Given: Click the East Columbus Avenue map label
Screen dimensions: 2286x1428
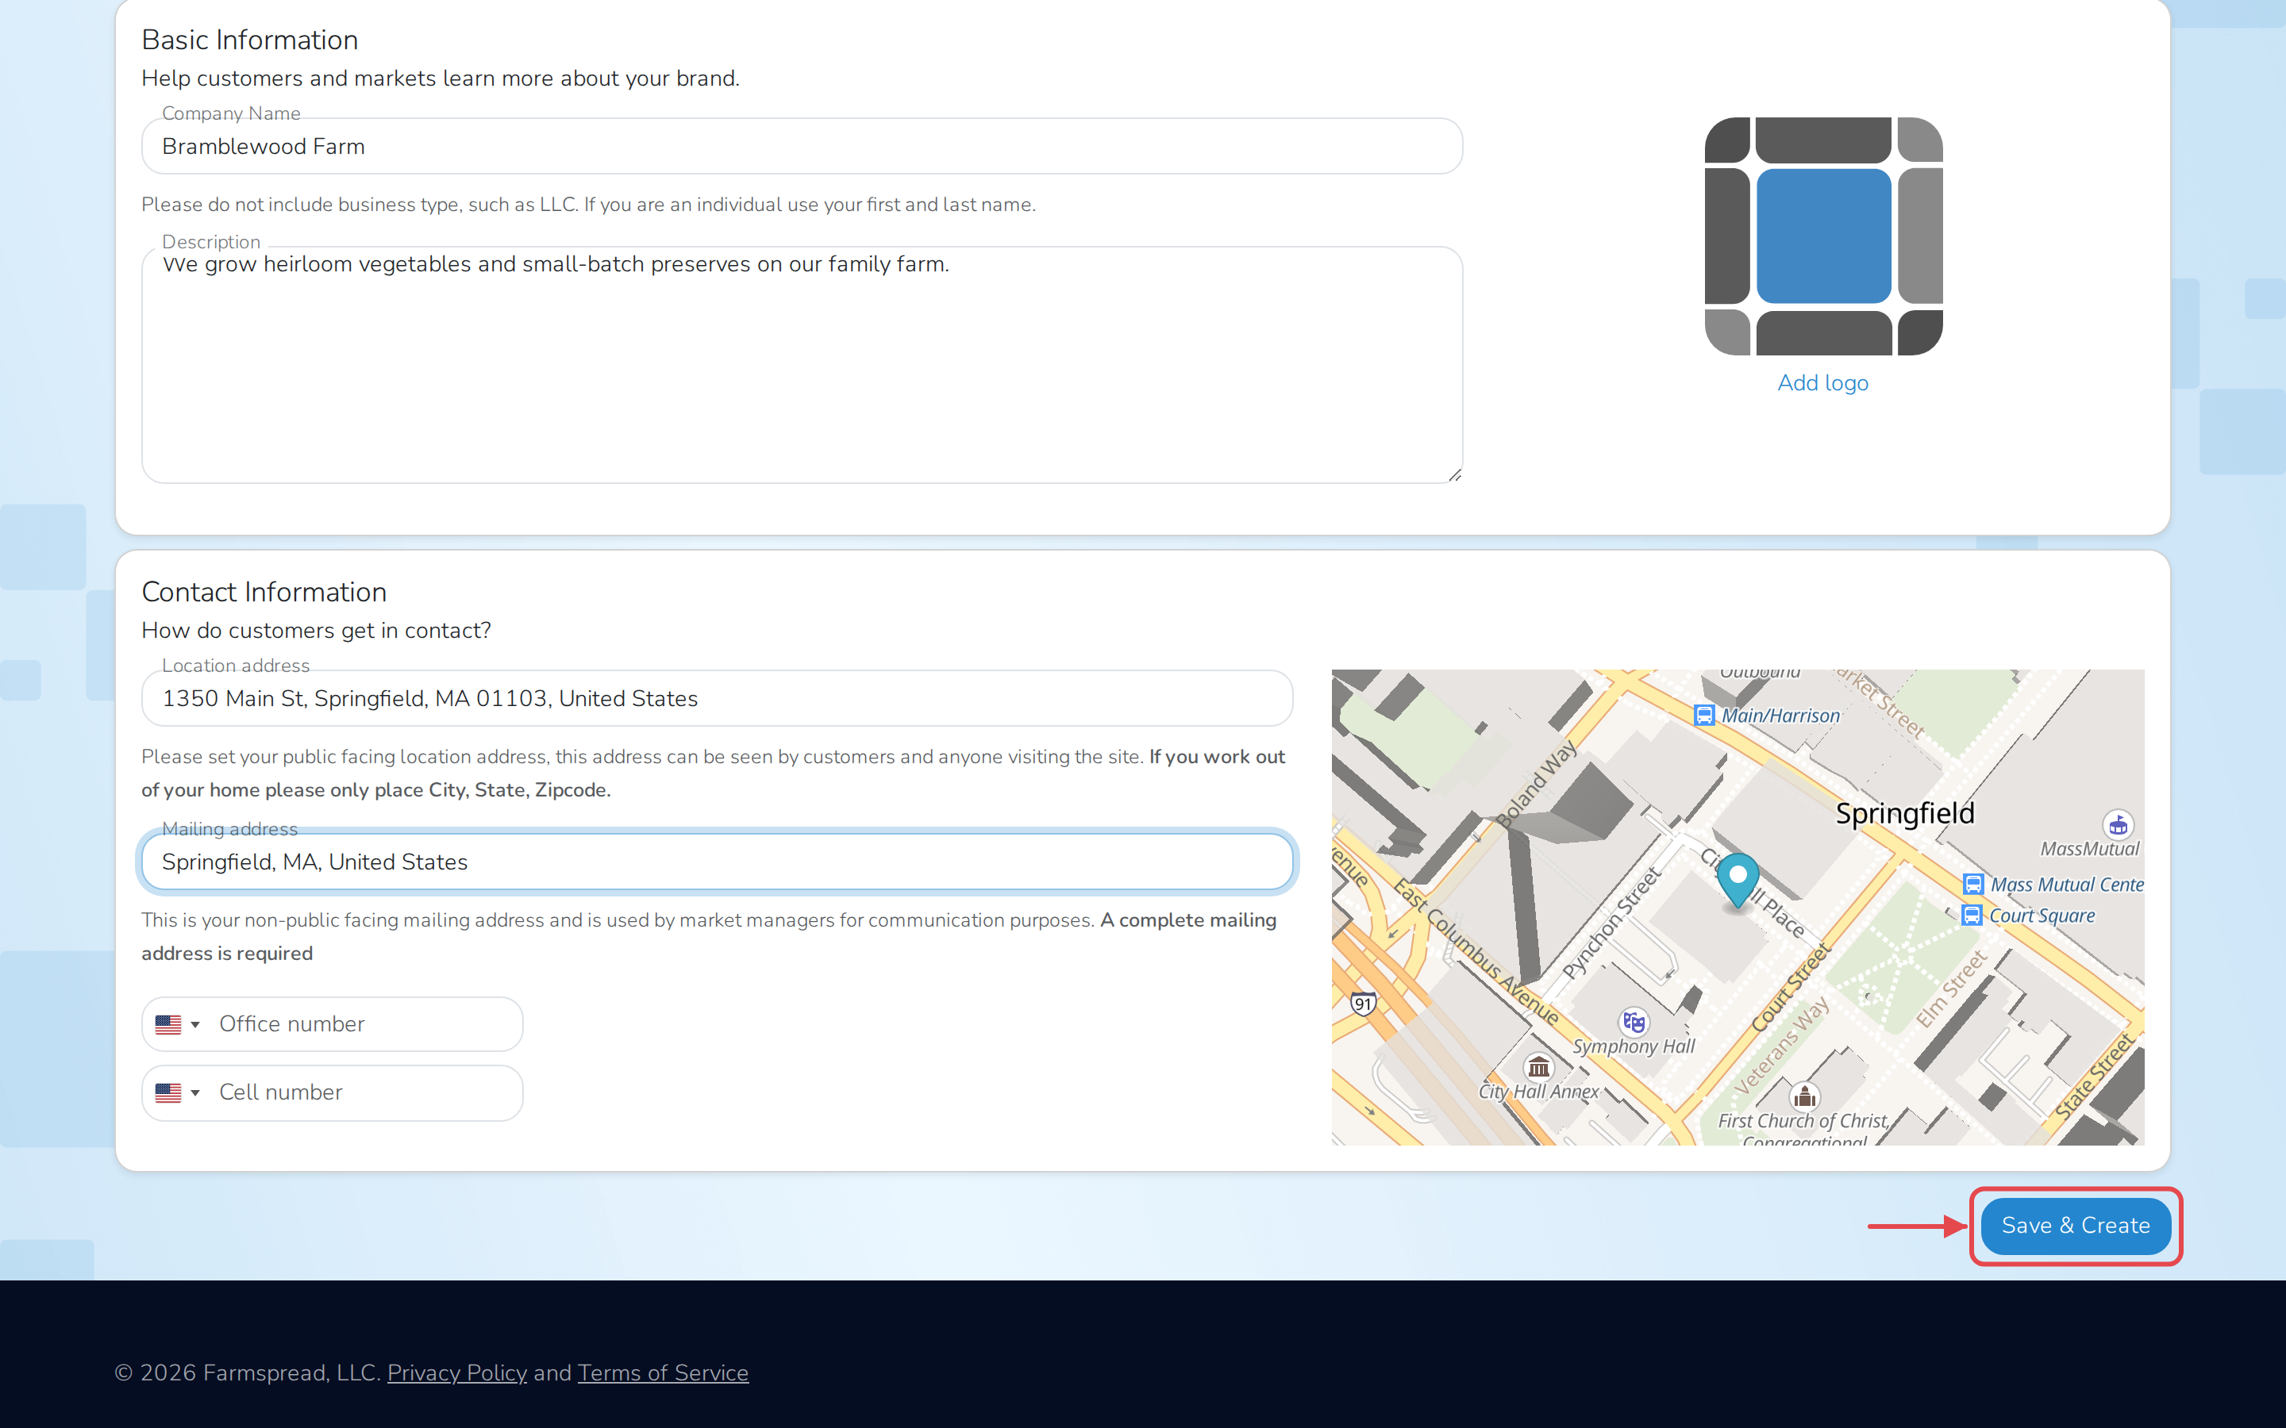Looking at the screenshot, I should 1477,952.
